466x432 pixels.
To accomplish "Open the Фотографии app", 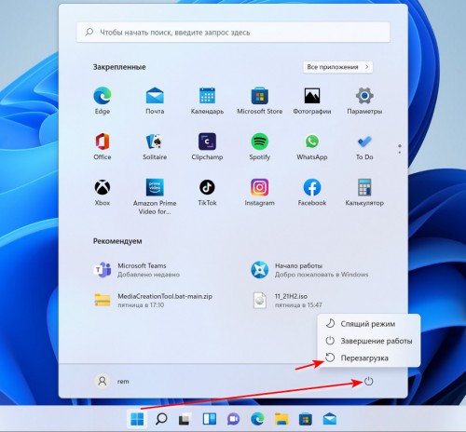I will [312, 101].
